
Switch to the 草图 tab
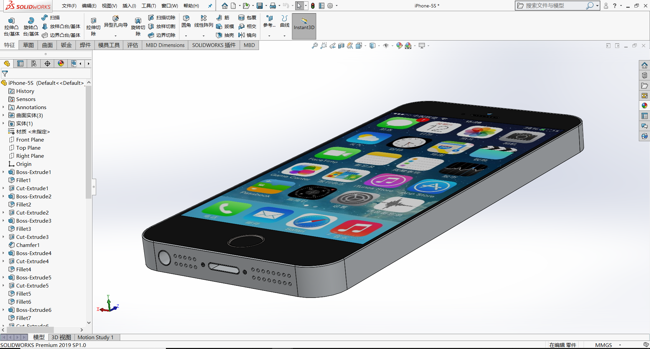click(x=28, y=45)
